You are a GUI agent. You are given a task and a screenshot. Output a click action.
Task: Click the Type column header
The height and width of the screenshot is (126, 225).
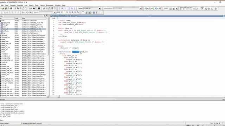18,19
